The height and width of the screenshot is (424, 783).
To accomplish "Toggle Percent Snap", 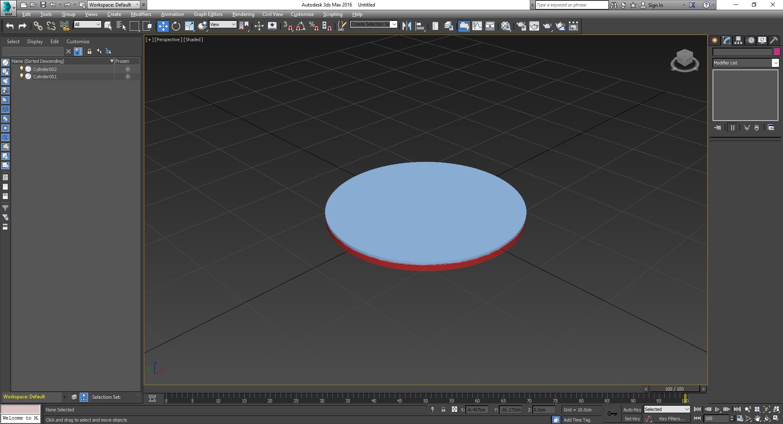I will 314,26.
